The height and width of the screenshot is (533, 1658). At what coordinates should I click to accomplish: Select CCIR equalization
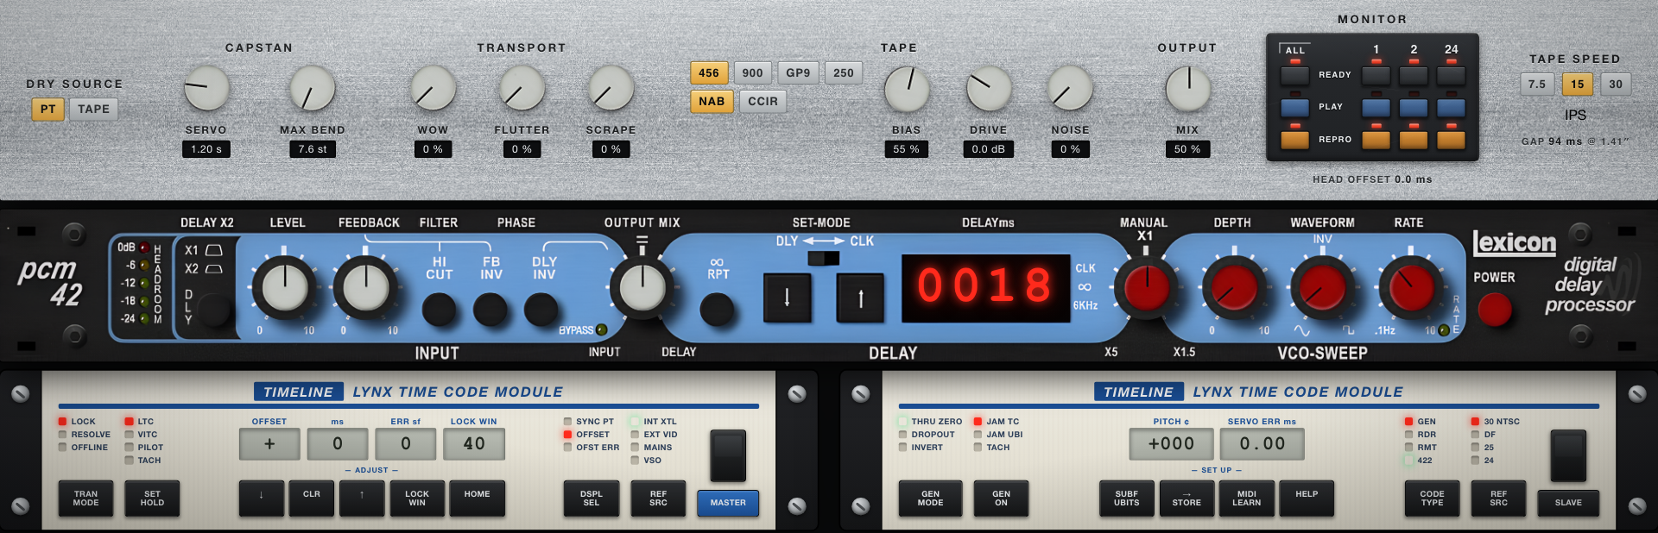click(763, 102)
